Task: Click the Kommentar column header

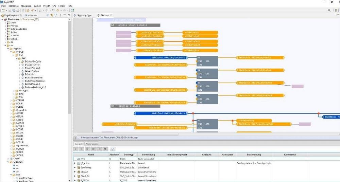Action: coord(290,155)
